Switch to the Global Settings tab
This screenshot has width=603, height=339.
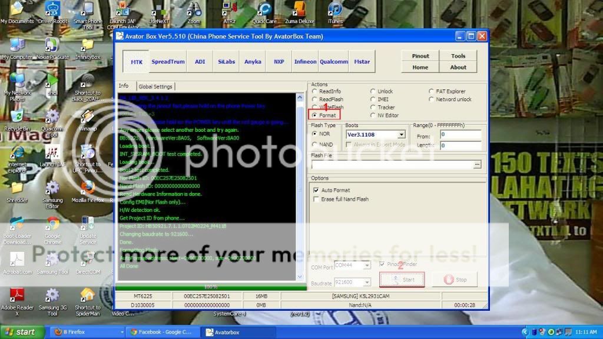pyautogui.click(x=155, y=87)
